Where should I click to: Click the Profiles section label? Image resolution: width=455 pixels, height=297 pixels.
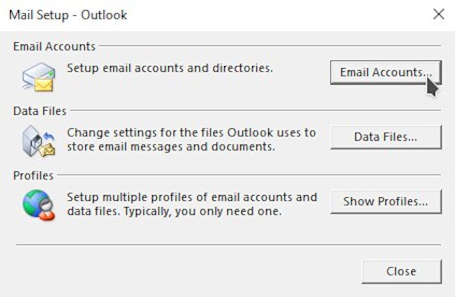point(33,175)
